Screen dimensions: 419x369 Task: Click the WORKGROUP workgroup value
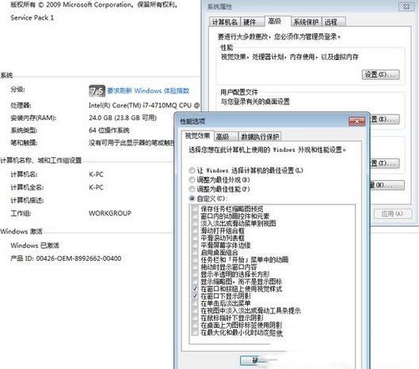point(110,213)
